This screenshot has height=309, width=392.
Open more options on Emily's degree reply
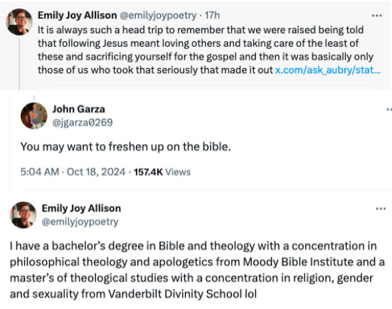(x=381, y=209)
